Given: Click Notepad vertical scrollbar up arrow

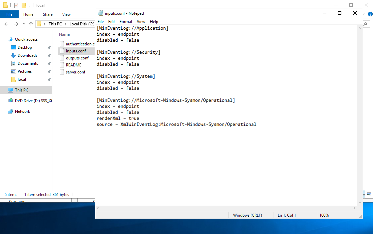Looking at the screenshot, I should click(360, 28).
